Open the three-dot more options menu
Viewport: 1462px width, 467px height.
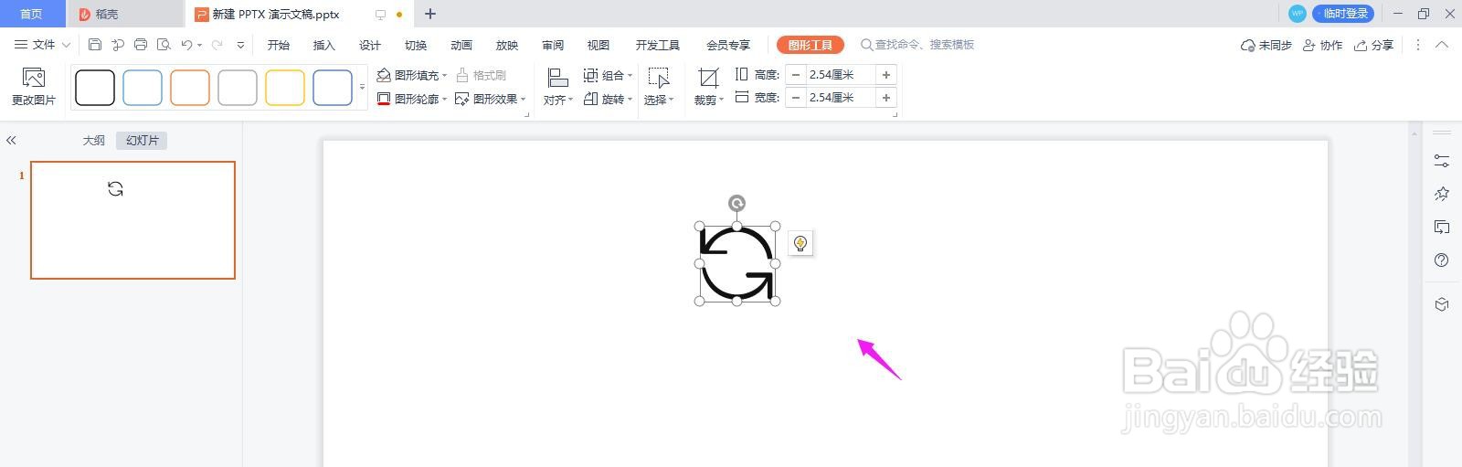[x=1418, y=45]
